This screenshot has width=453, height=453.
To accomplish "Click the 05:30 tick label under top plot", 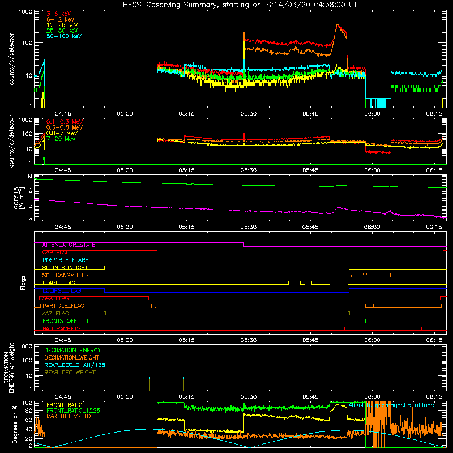I will (249, 114).
